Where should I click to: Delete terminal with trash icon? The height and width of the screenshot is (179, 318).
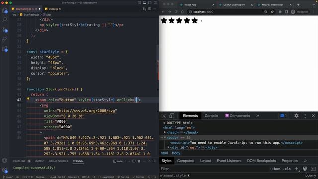point(139,161)
